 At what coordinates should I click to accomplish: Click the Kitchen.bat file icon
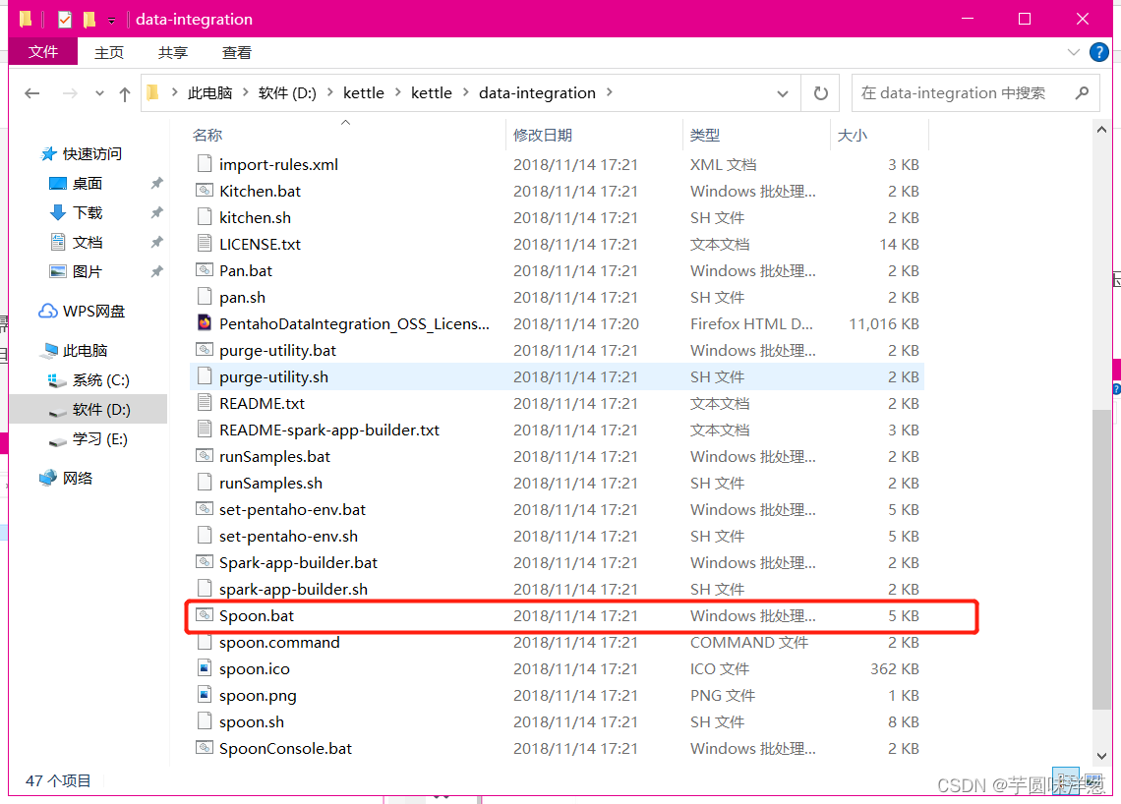(x=205, y=191)
